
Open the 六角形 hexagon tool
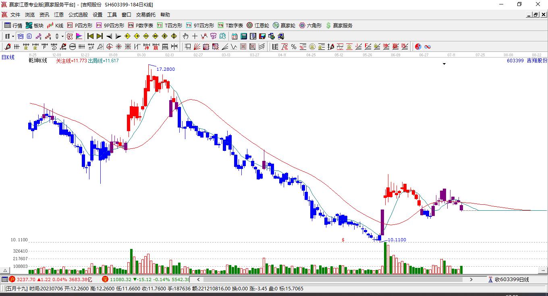pos(310,25)
